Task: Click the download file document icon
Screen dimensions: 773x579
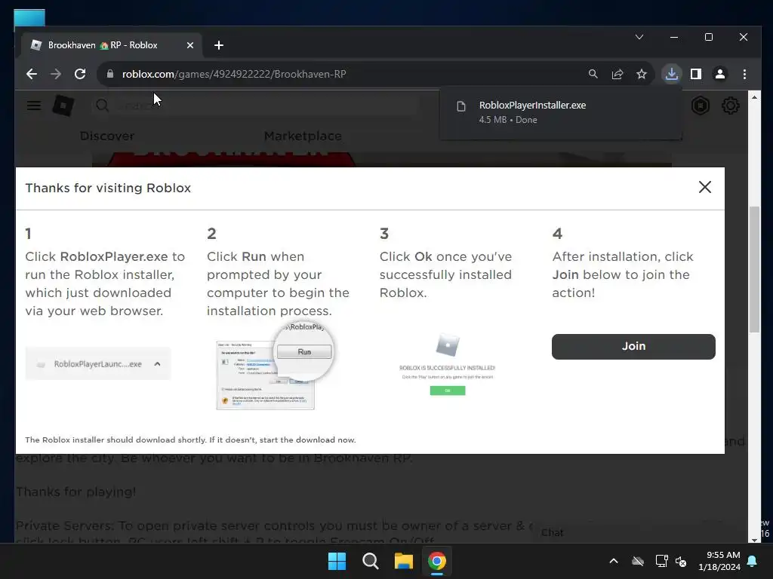Action: click(x=461, y=106)
